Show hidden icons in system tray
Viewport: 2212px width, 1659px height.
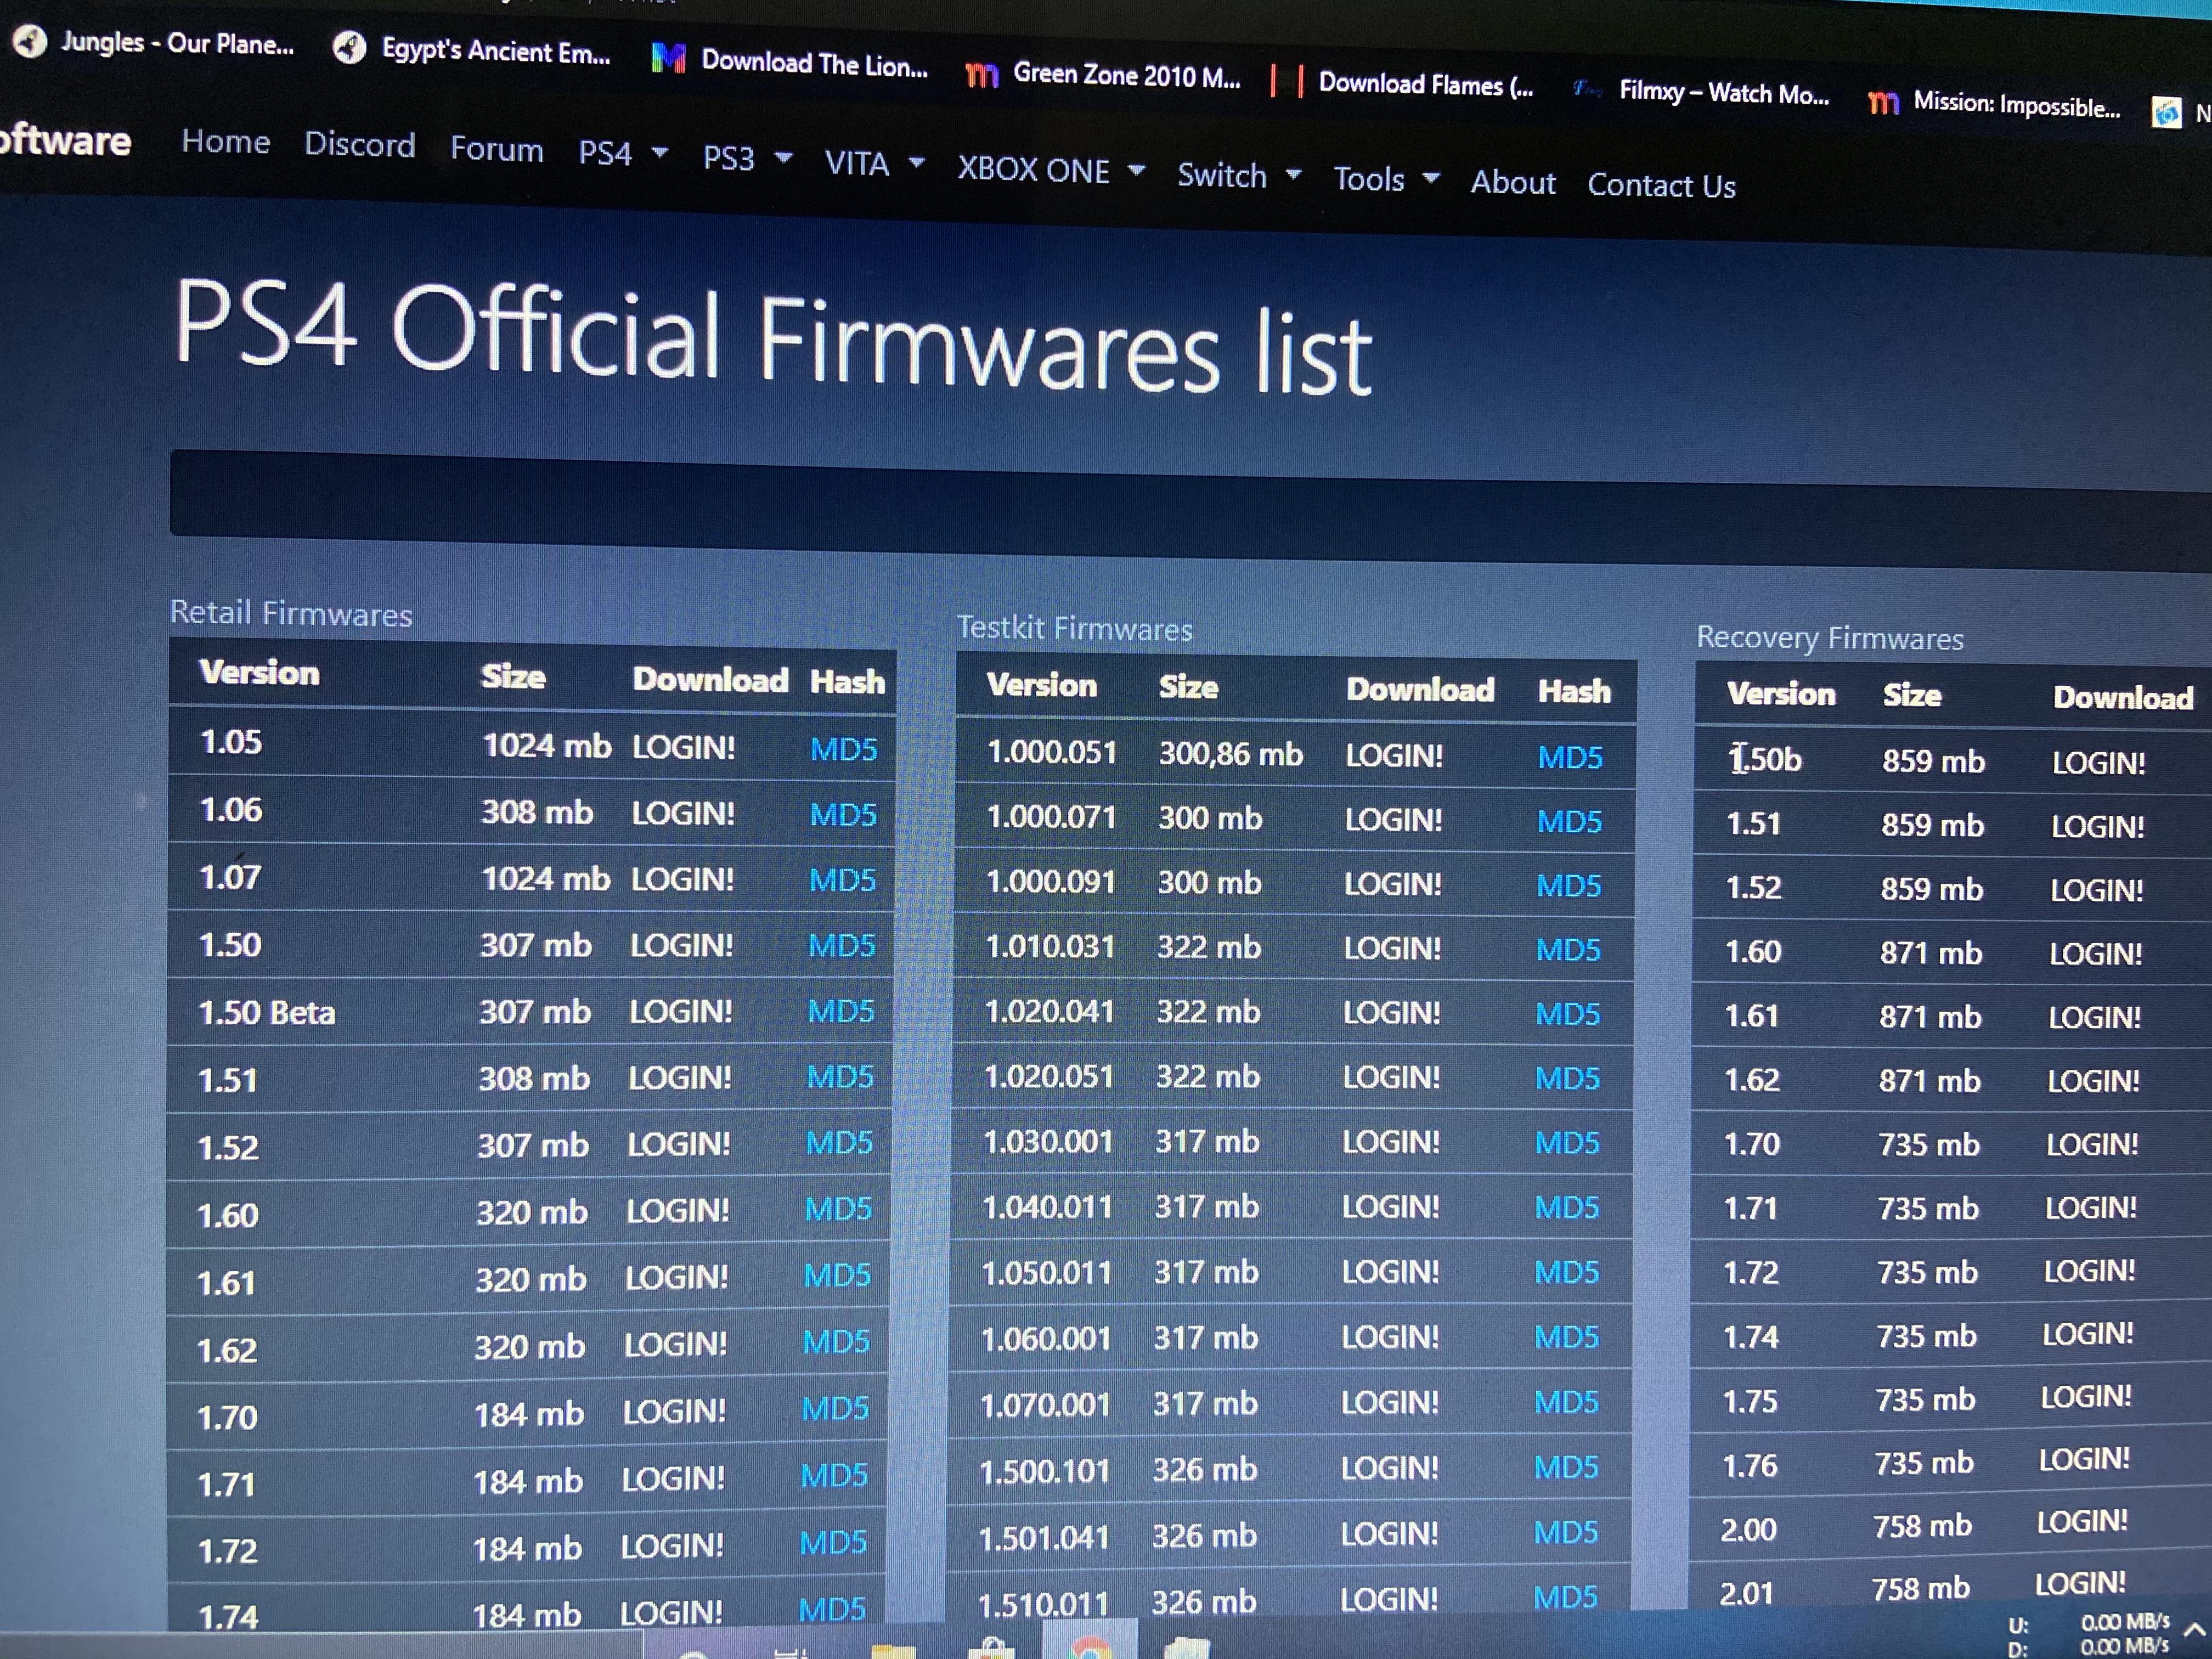[x=2194, y=1630]
